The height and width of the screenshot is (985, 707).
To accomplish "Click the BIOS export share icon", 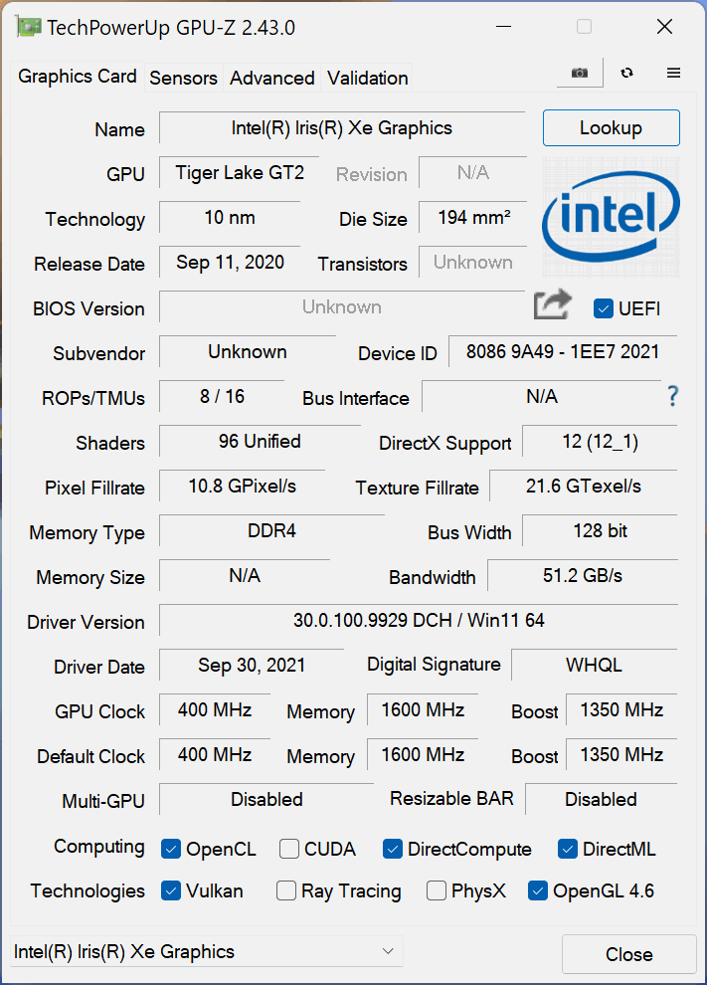I will point(553,304).
